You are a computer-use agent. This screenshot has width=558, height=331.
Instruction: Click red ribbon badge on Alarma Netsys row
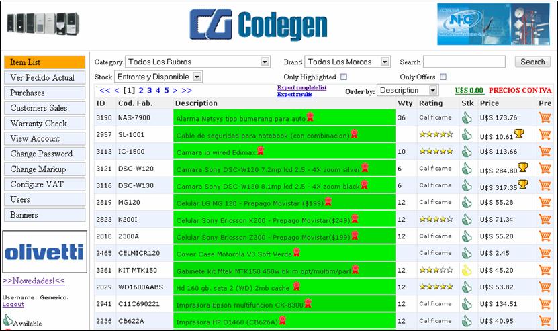[x=310, y=117]
